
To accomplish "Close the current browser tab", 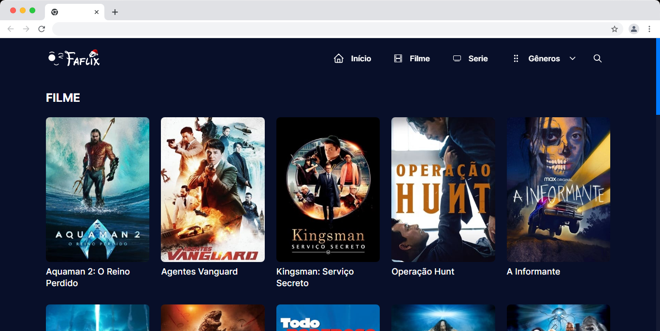I will tap(97, 12).
